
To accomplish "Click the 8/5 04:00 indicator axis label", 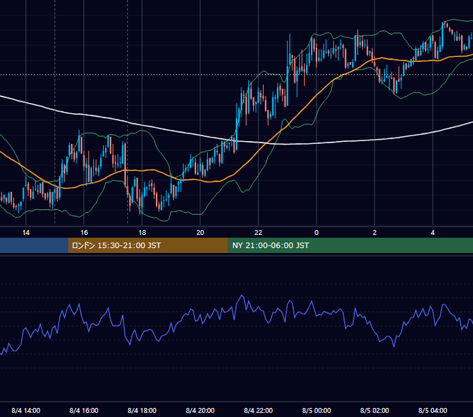I will coord(433,410).
